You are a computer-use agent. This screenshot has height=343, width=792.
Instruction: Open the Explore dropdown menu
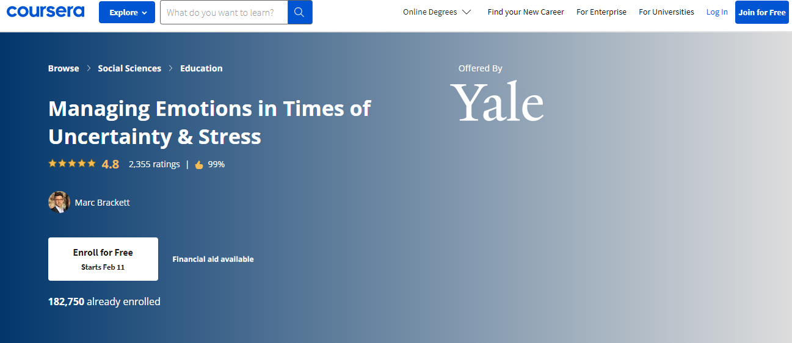(128, 12)
